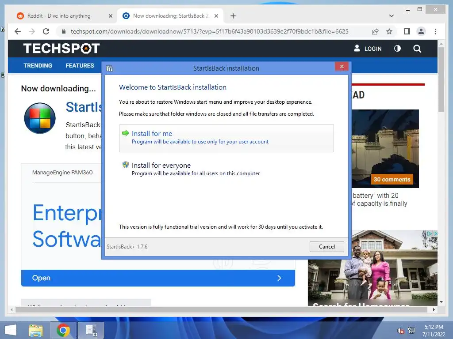Close the homeowner ad with X
Screen dimensions: 453x339
pos(435,234)
